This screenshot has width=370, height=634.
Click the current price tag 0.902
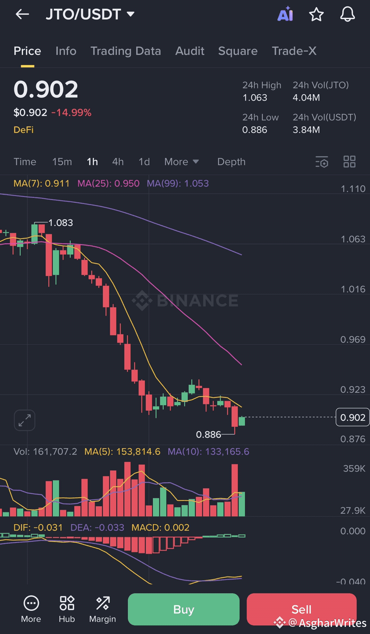(x=353, y=417)
